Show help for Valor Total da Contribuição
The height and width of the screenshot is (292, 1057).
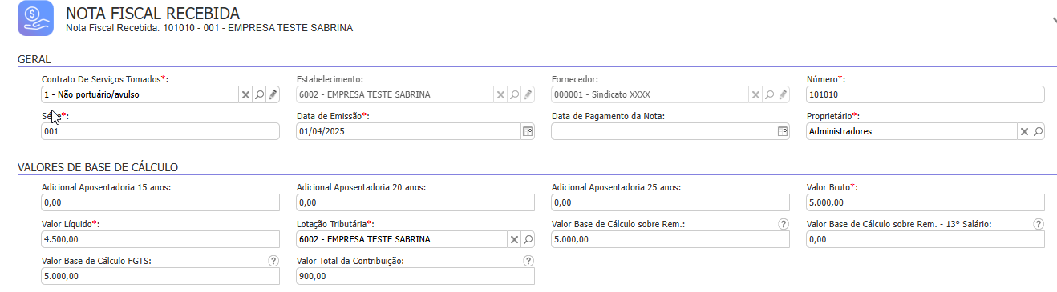click(528, 261)
